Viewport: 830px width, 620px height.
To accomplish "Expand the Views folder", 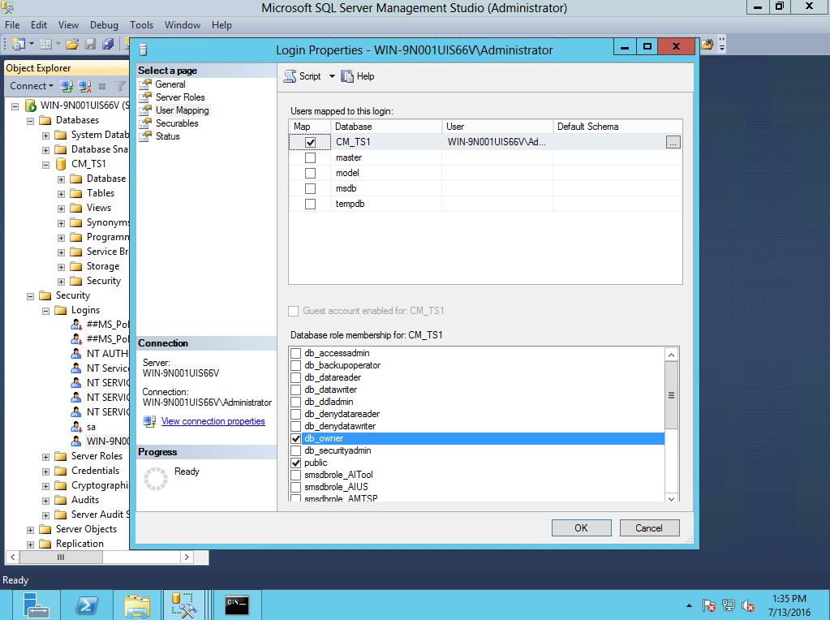I will 62,209.
